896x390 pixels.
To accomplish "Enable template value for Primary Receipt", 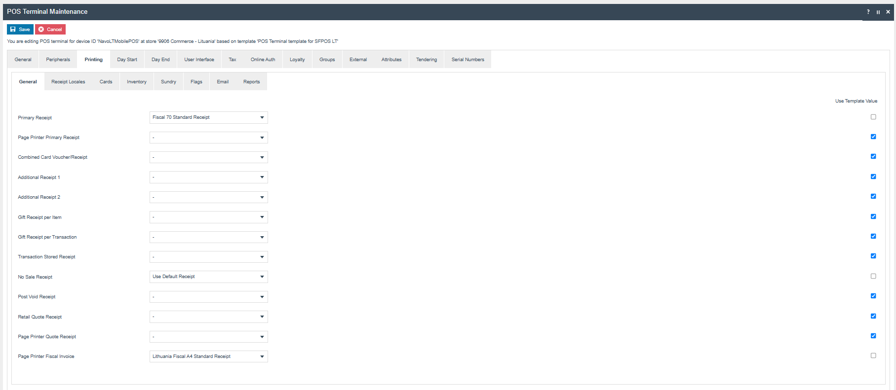I will [873, 117].
